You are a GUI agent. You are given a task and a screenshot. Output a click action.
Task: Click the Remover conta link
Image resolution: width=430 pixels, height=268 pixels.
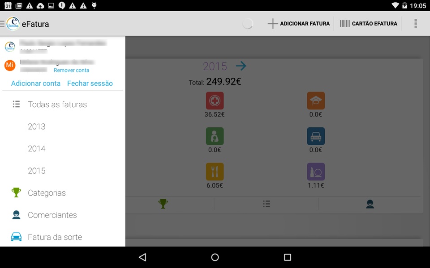[71, 70]
